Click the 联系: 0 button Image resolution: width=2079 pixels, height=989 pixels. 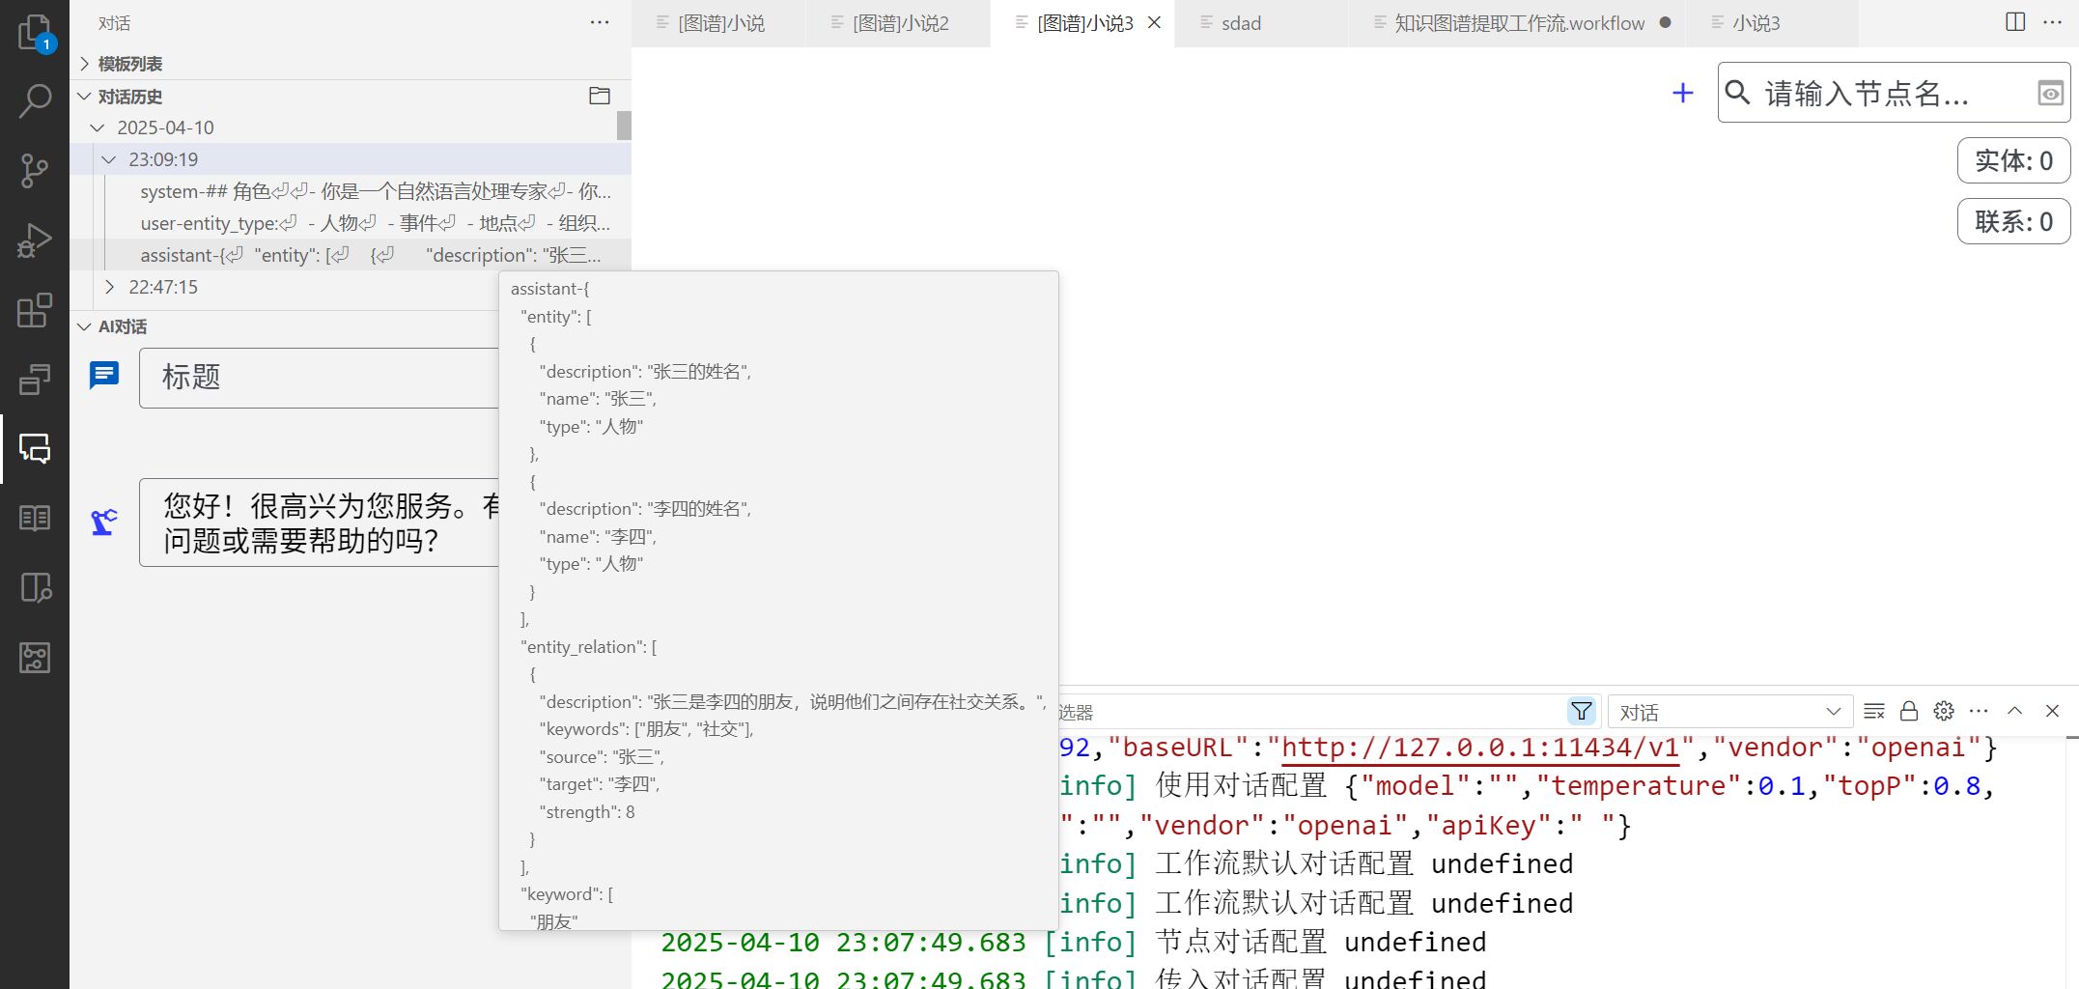(2013, 221)
